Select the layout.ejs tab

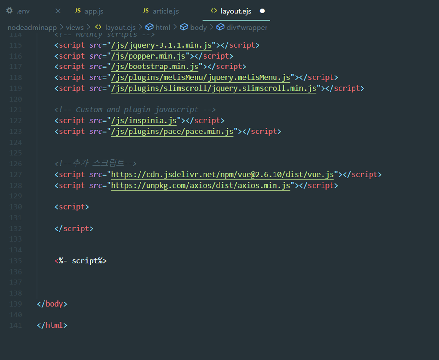point(236,11)
